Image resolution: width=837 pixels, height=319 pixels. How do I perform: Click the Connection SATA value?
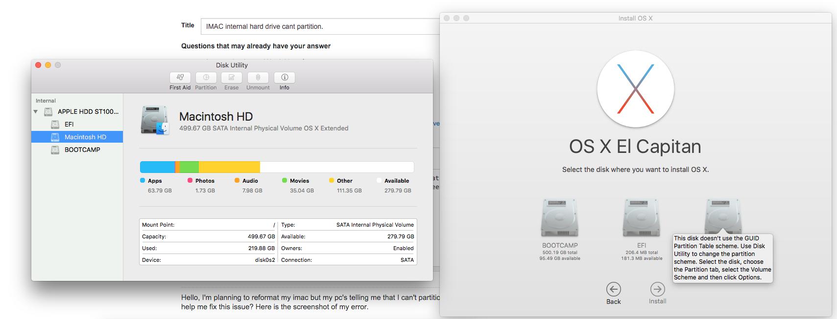pos(407,260)
